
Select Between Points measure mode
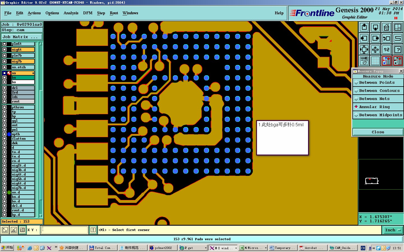coord(378,83)
